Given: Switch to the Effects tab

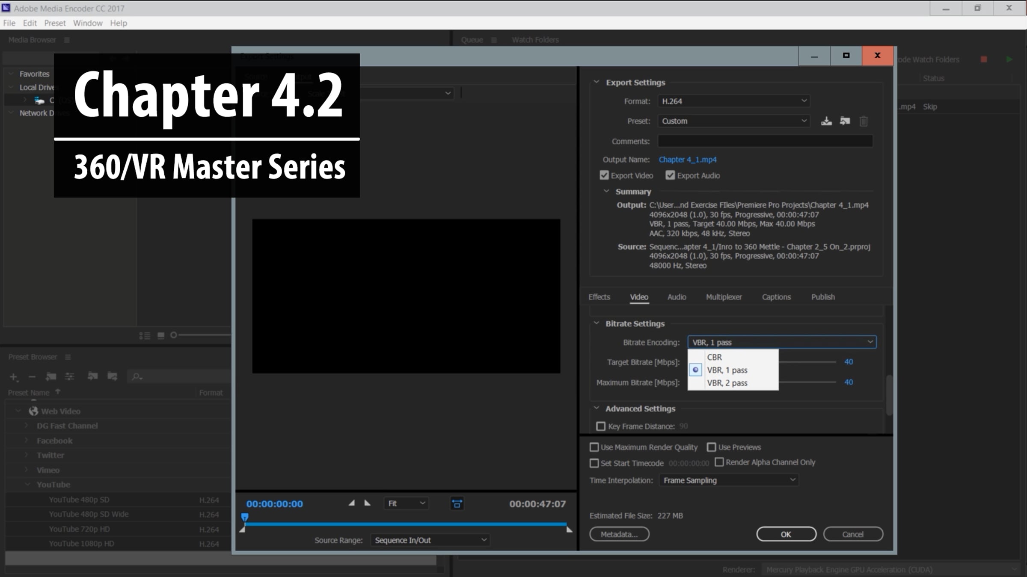Looking at the screenshot, I should point(599,297).
